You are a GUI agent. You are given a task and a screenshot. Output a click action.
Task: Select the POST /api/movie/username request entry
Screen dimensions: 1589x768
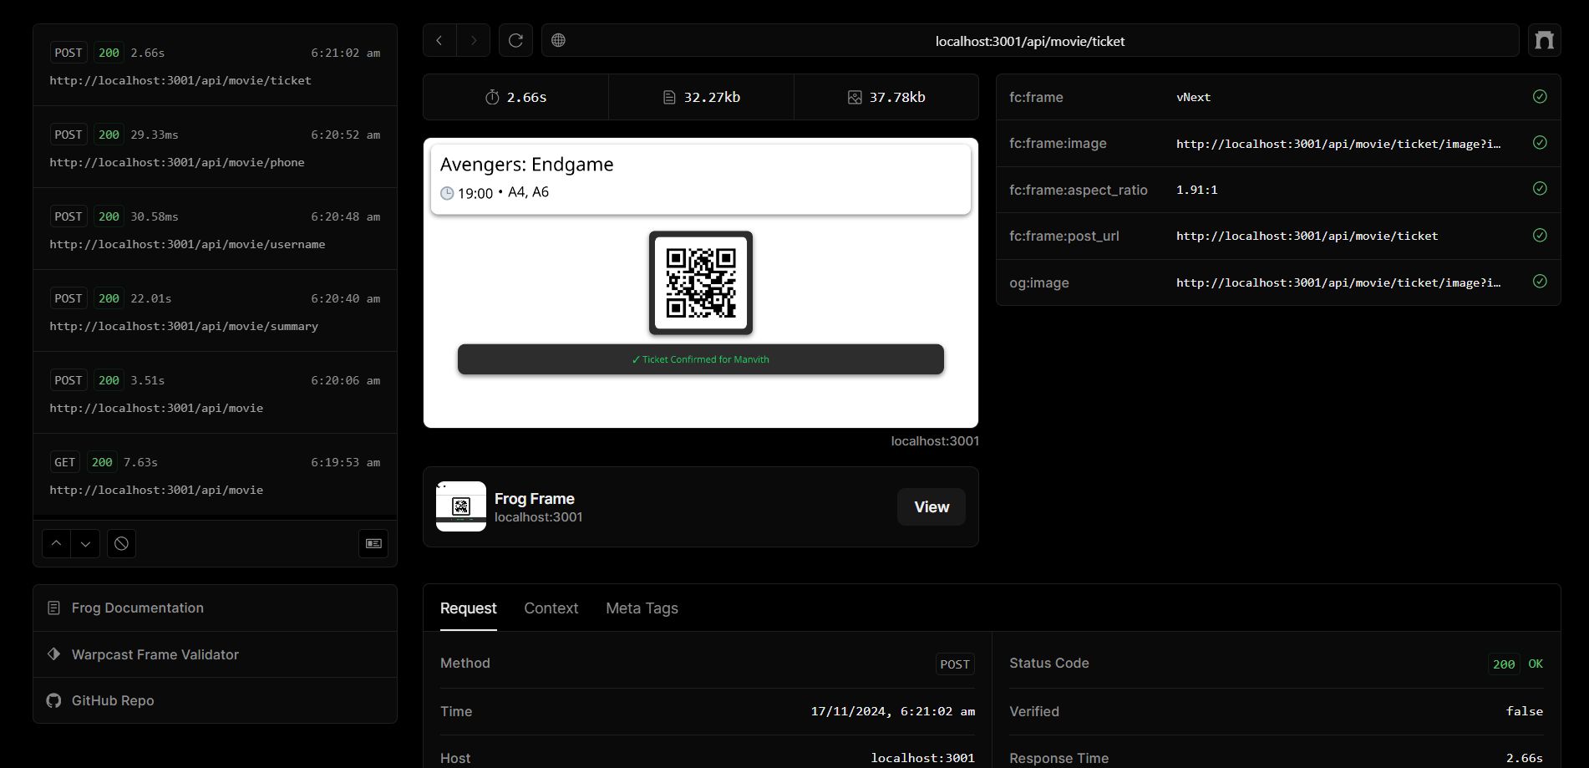215,229
